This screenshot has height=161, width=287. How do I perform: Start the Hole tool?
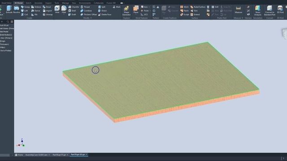pyautogui.click(x=57, y=9)
